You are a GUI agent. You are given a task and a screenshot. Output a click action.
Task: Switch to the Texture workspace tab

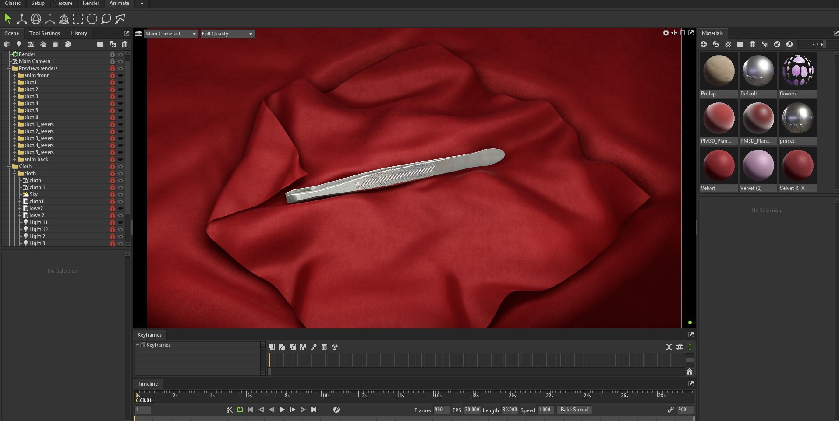[64, 3]
